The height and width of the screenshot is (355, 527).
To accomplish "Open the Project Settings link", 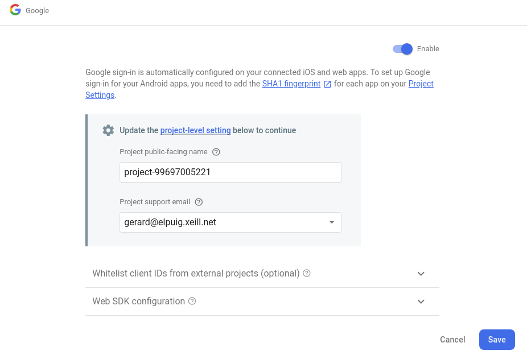I will (x=421, y=84).
